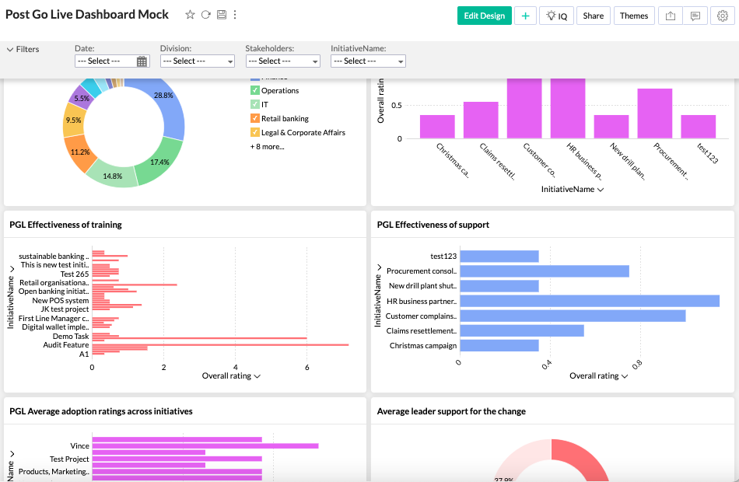Expand InitiativeName axis chevron in training chart
The height and width of the screenshot is (482, 739).
tap(12, 269)
